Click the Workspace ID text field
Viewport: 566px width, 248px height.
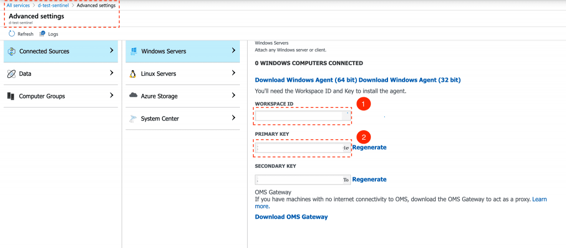click(x=299, y=115)
